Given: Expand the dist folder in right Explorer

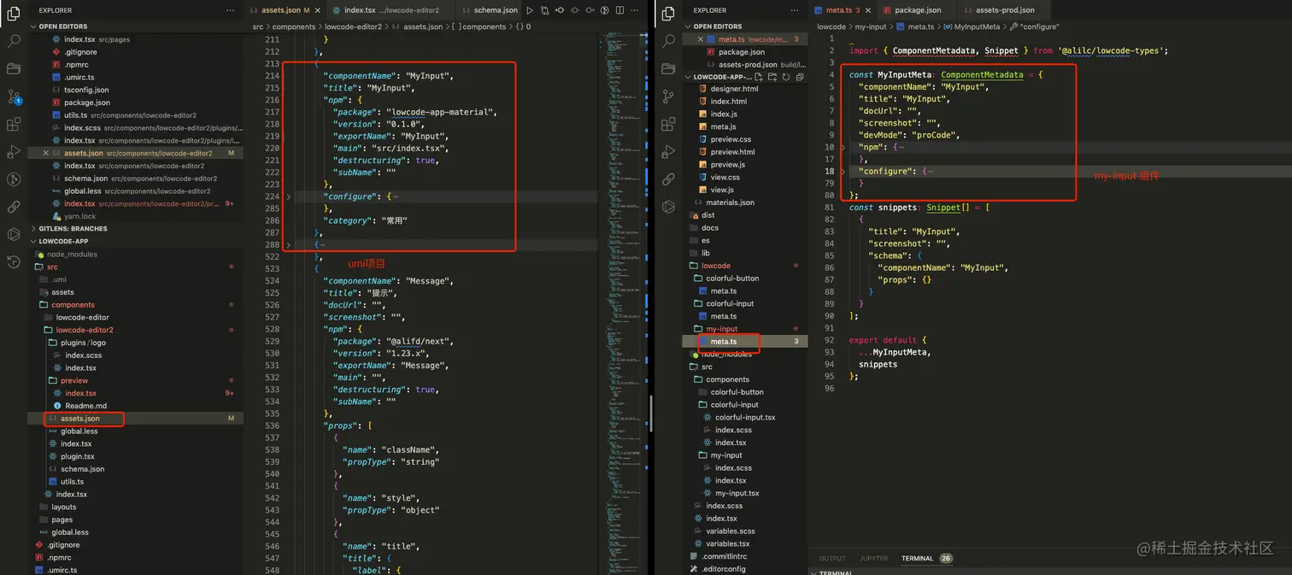Looking at the screenshot, I should pos(708,215).
